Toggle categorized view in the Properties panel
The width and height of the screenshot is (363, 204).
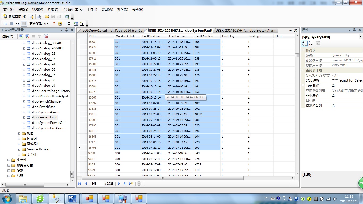point(305,44)
